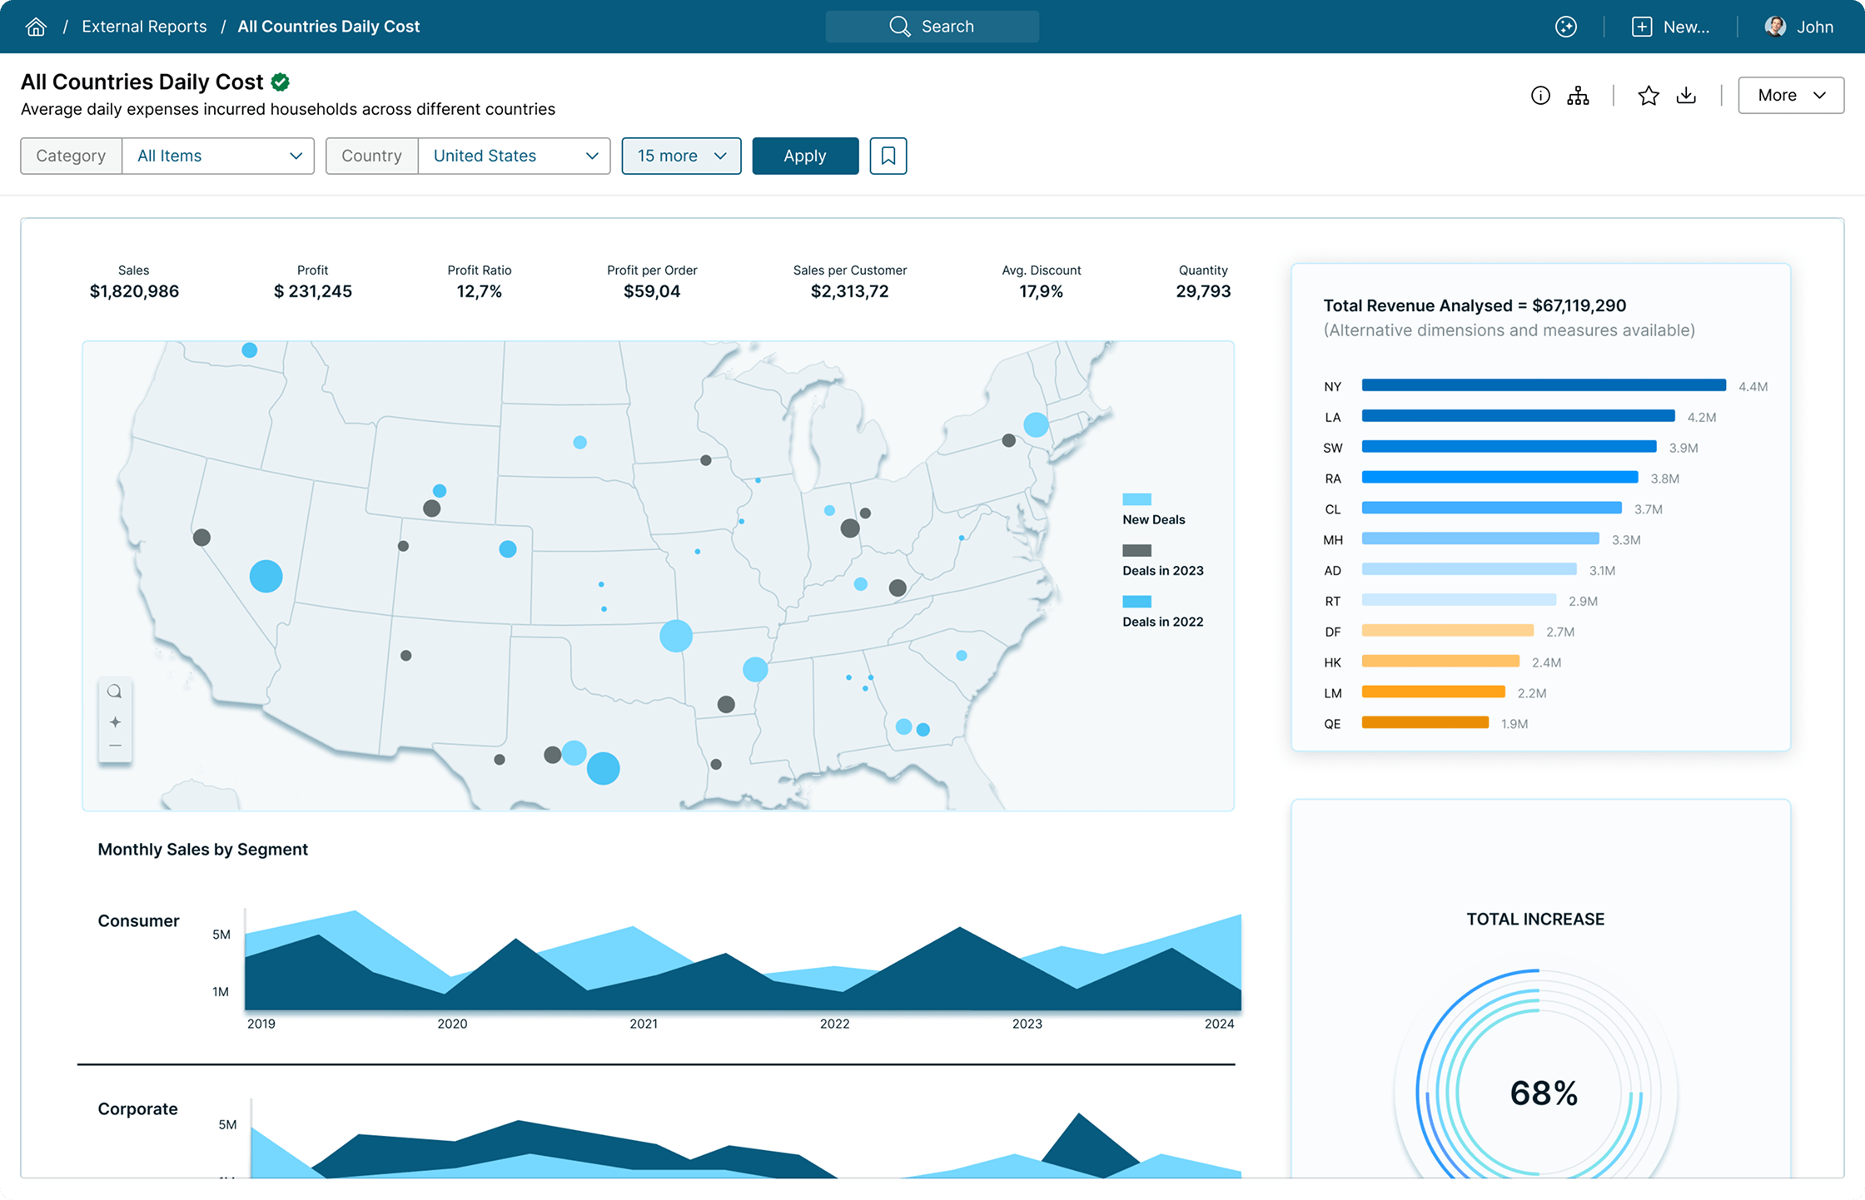Go to External Reports breadcrumb
The width and height of the screenshot is (1865, 1200).
click(144, 27)
